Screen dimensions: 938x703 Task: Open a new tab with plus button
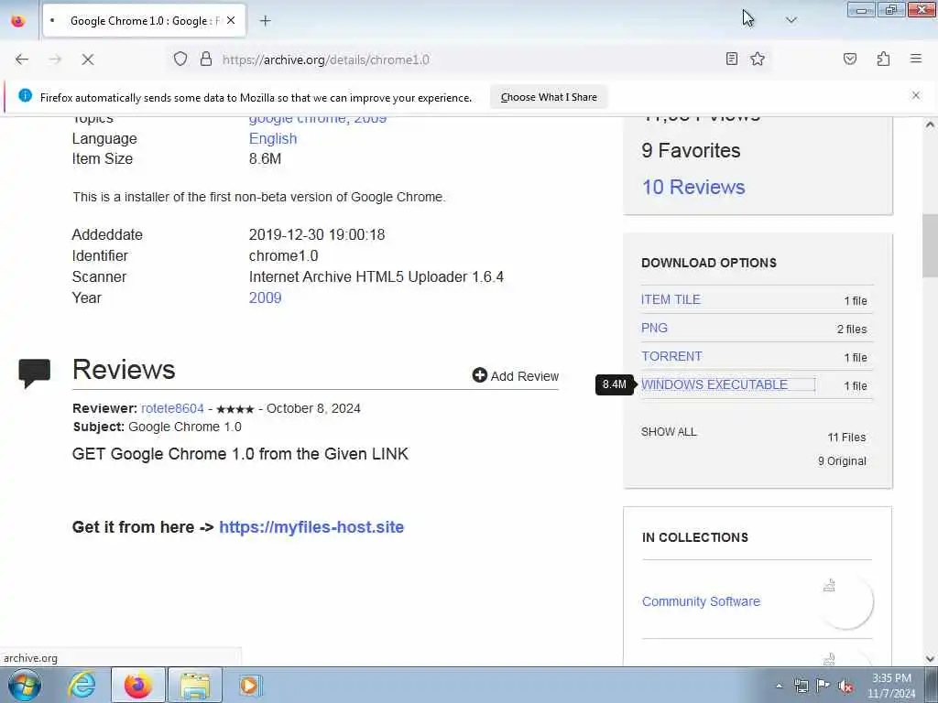coord(265,21)
